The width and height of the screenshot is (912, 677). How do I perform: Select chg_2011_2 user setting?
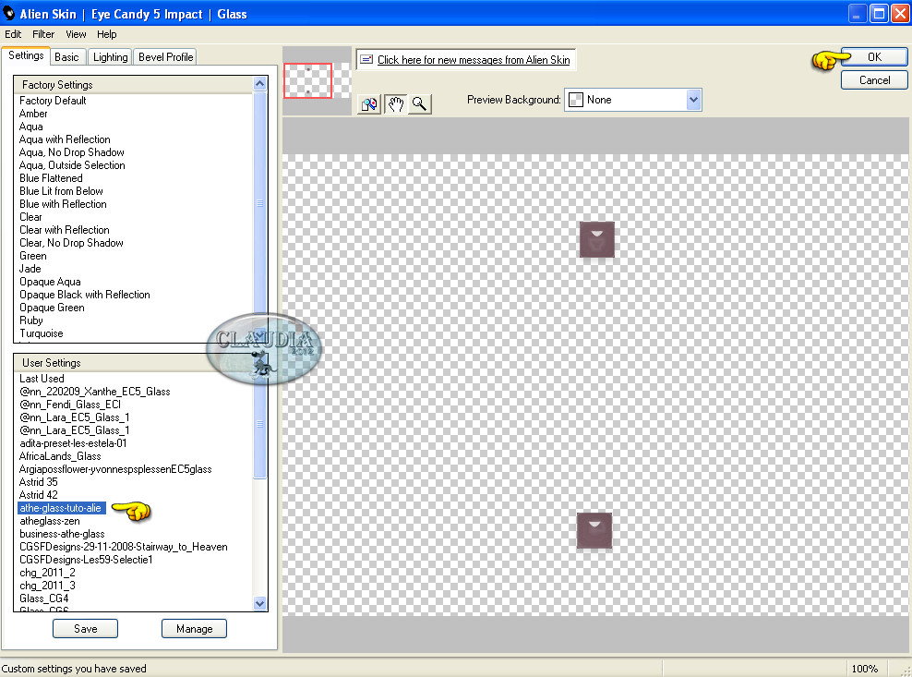click(x=47, y=573)
